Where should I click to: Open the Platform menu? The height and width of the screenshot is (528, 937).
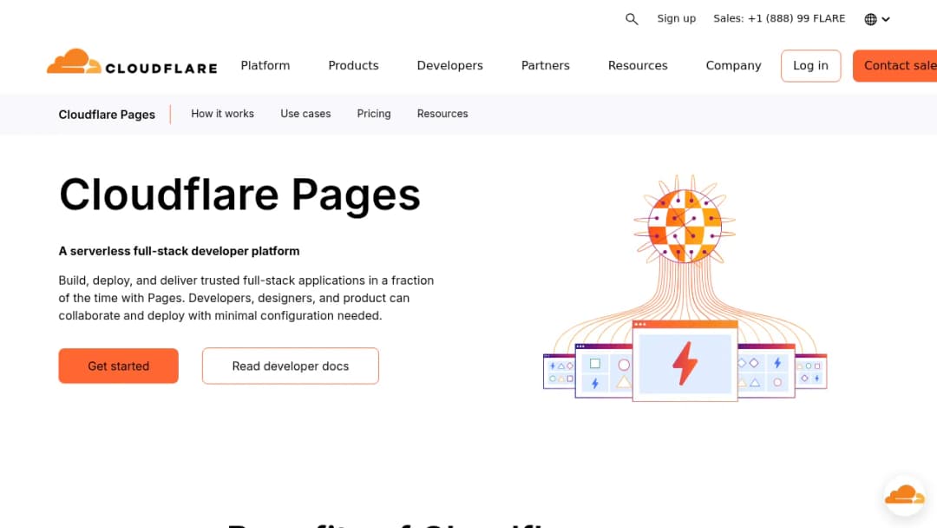tap(265, 65)
